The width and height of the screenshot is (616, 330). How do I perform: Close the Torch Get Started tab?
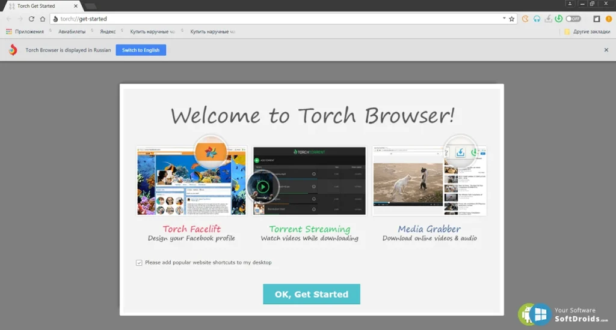pos(75,6)
